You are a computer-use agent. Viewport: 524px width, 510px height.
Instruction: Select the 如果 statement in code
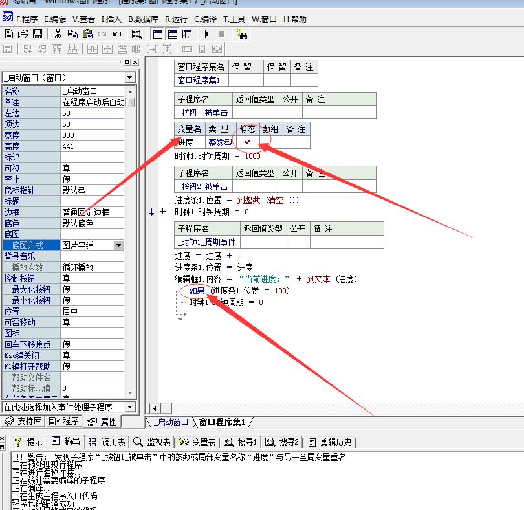(x=197, y=291)
